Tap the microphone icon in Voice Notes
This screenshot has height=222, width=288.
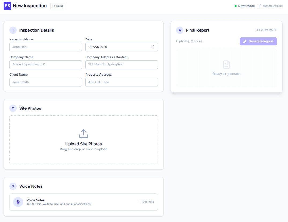pyautogui.click(x=18, y=202)
